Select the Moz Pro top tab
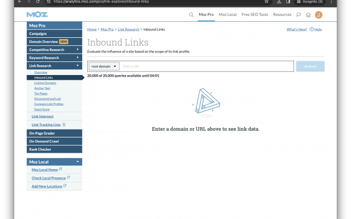 (206, 15)
